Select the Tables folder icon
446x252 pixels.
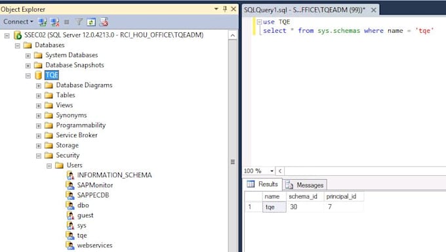(x=49, y=95)
